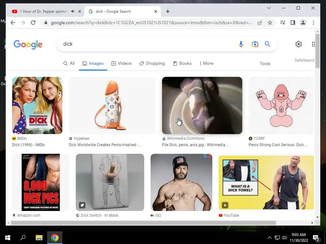Open the IMDb movie poster thumbnail
This screenshot has height=244, width=326.
tap(37, 105)
